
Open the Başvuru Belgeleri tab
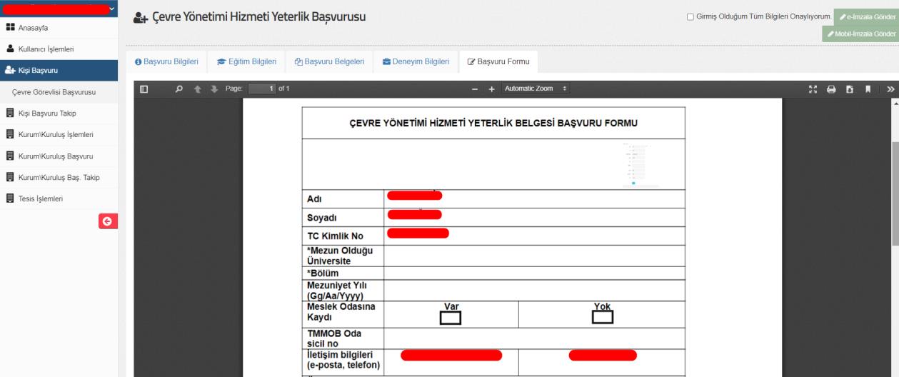tap(329, 62)
